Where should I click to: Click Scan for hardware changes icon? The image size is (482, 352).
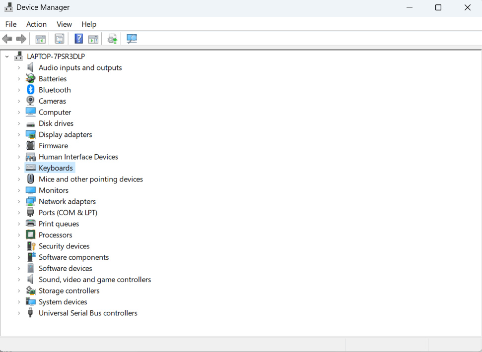tap(132, 39)
